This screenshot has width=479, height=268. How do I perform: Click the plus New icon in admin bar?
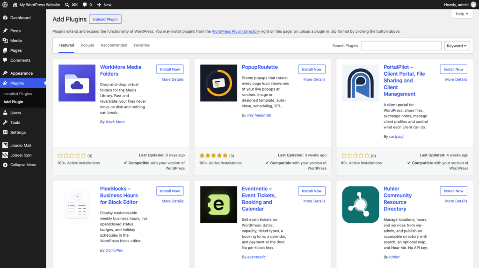point(99,5)
